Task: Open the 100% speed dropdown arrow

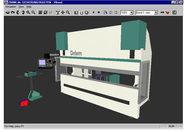Action: (x=132, y=12)
